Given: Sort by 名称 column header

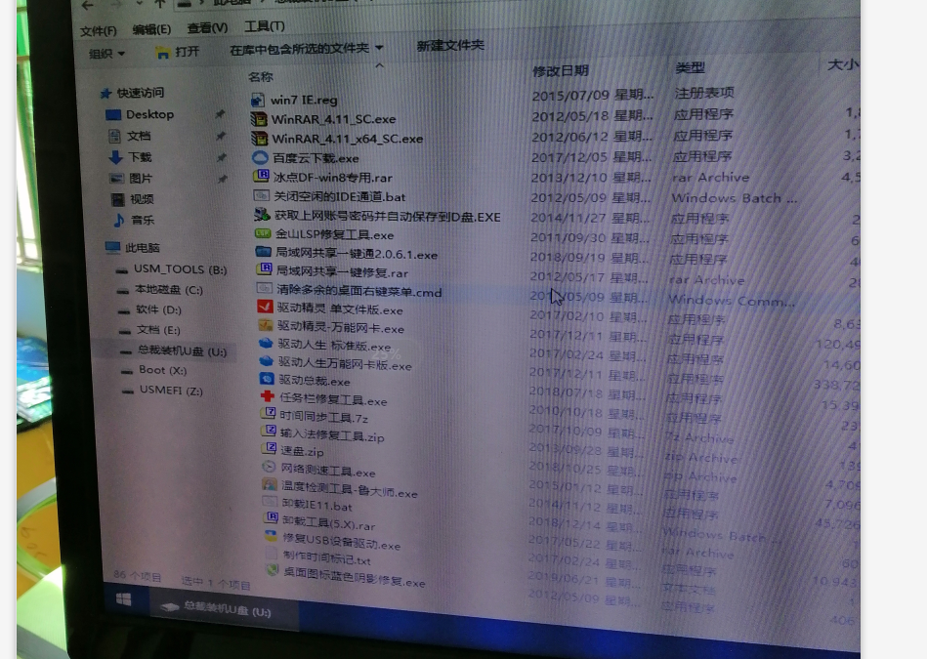Looking at the screenshot, I should click(x=261, y=77).
